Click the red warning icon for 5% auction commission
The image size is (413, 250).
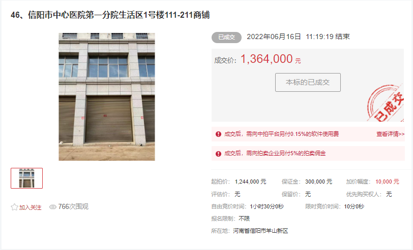[218, 154]
